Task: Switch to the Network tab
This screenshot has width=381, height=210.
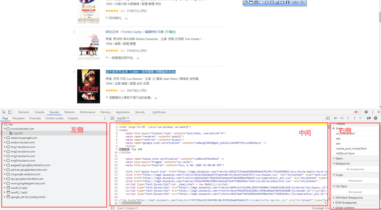Action: click(x=69, y=112)
